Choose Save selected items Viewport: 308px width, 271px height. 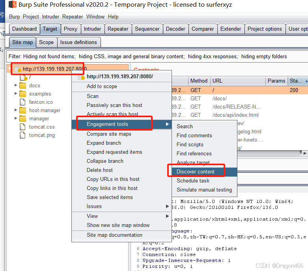point(121,197)
